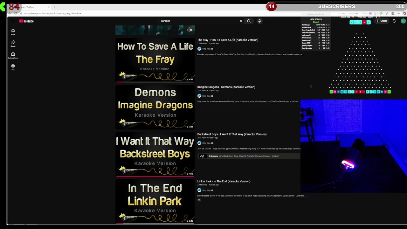Viewport: 407px width, 229px height.
Task: Open Sing King channel under The Fray video
Action: point(206,49)
